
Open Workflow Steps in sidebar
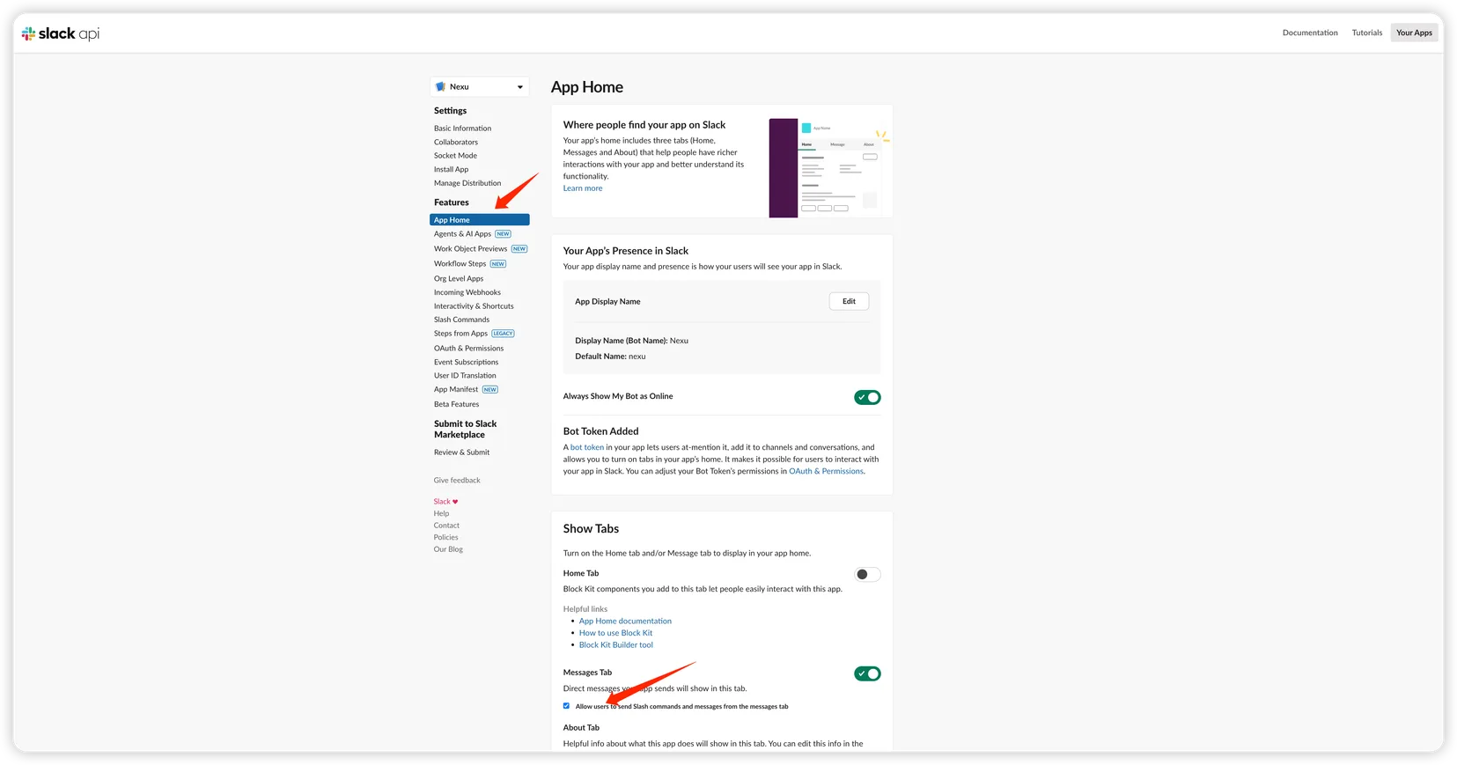[460, 264]
